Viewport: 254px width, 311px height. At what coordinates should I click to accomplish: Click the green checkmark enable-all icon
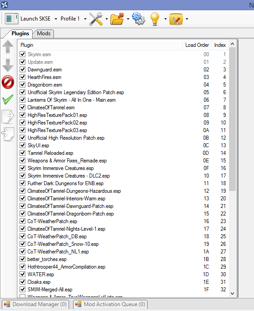point(8,99)
